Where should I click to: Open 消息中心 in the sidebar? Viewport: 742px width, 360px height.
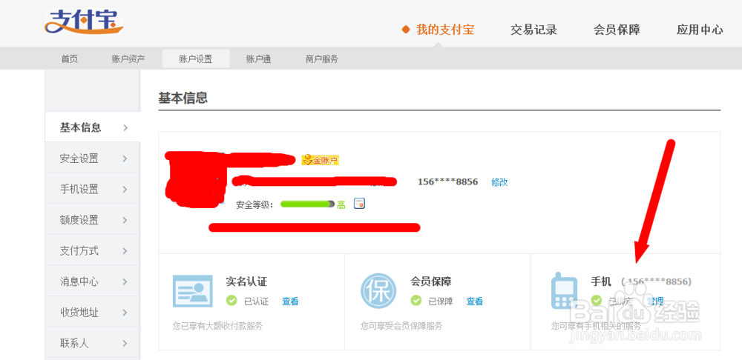93,281
